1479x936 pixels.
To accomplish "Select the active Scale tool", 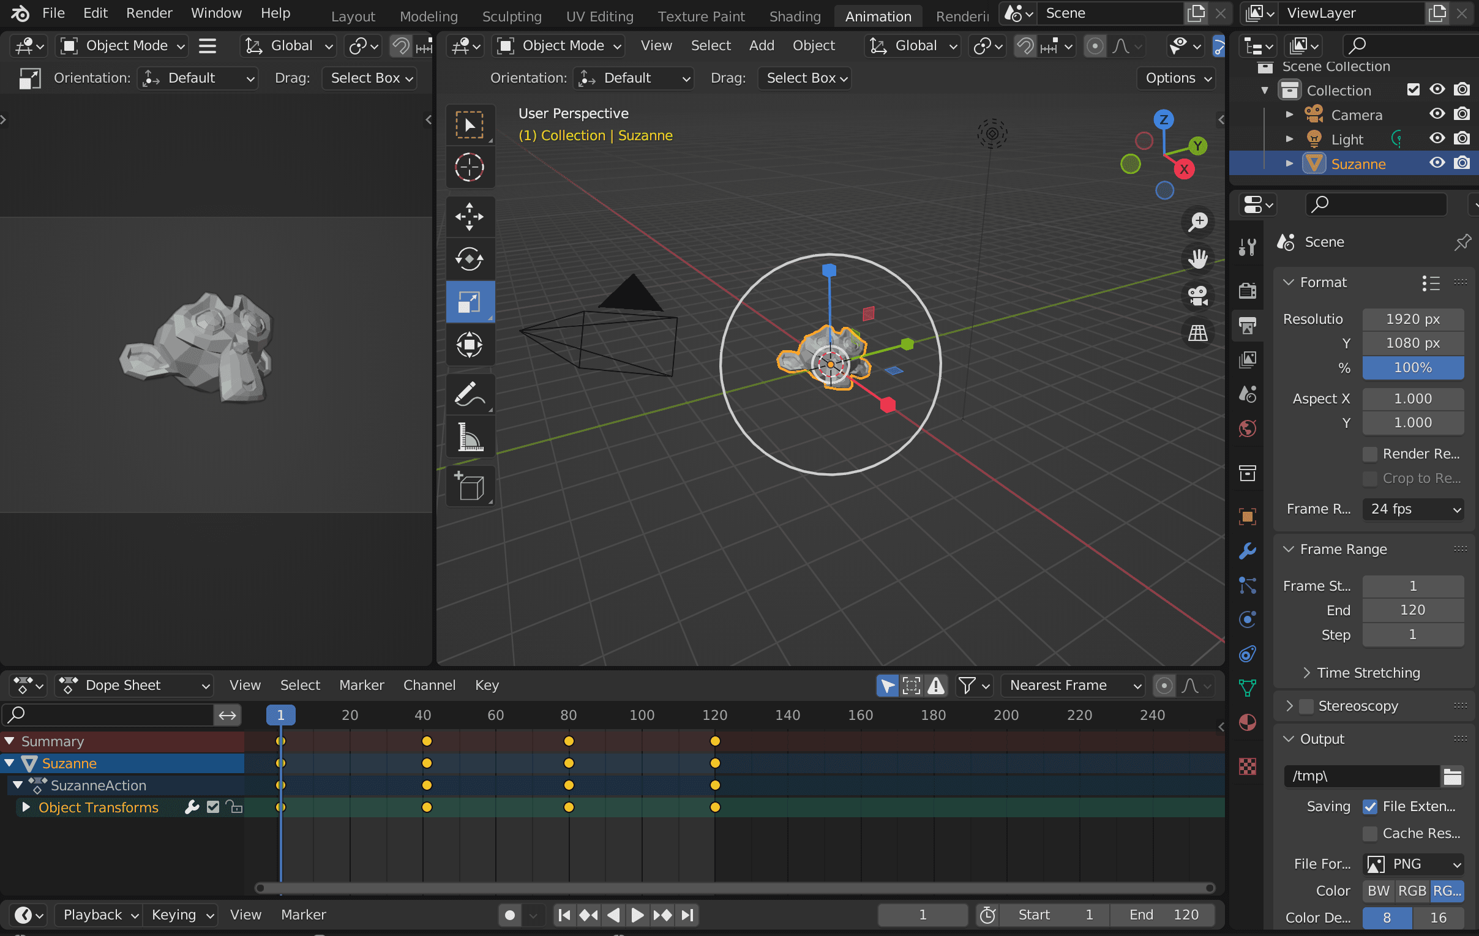I will (470, 302).
